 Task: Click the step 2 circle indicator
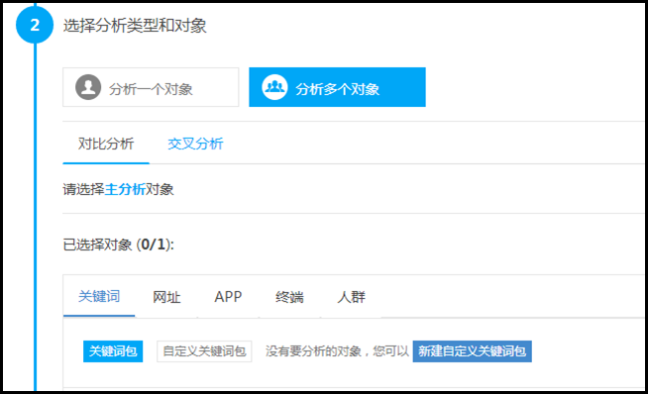[x=35, y=25]
